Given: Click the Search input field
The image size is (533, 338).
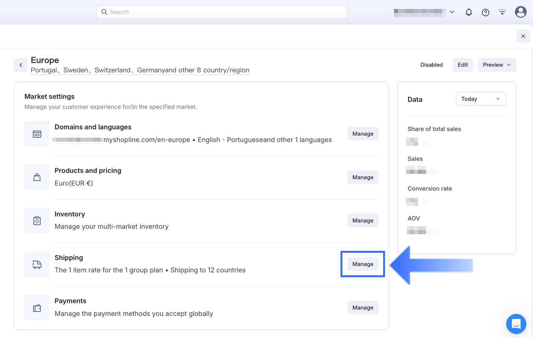Looking at the screenshot, I should click(221, 12).
